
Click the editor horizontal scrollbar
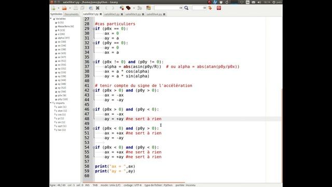pyautogui.click(x=134, y=182)
